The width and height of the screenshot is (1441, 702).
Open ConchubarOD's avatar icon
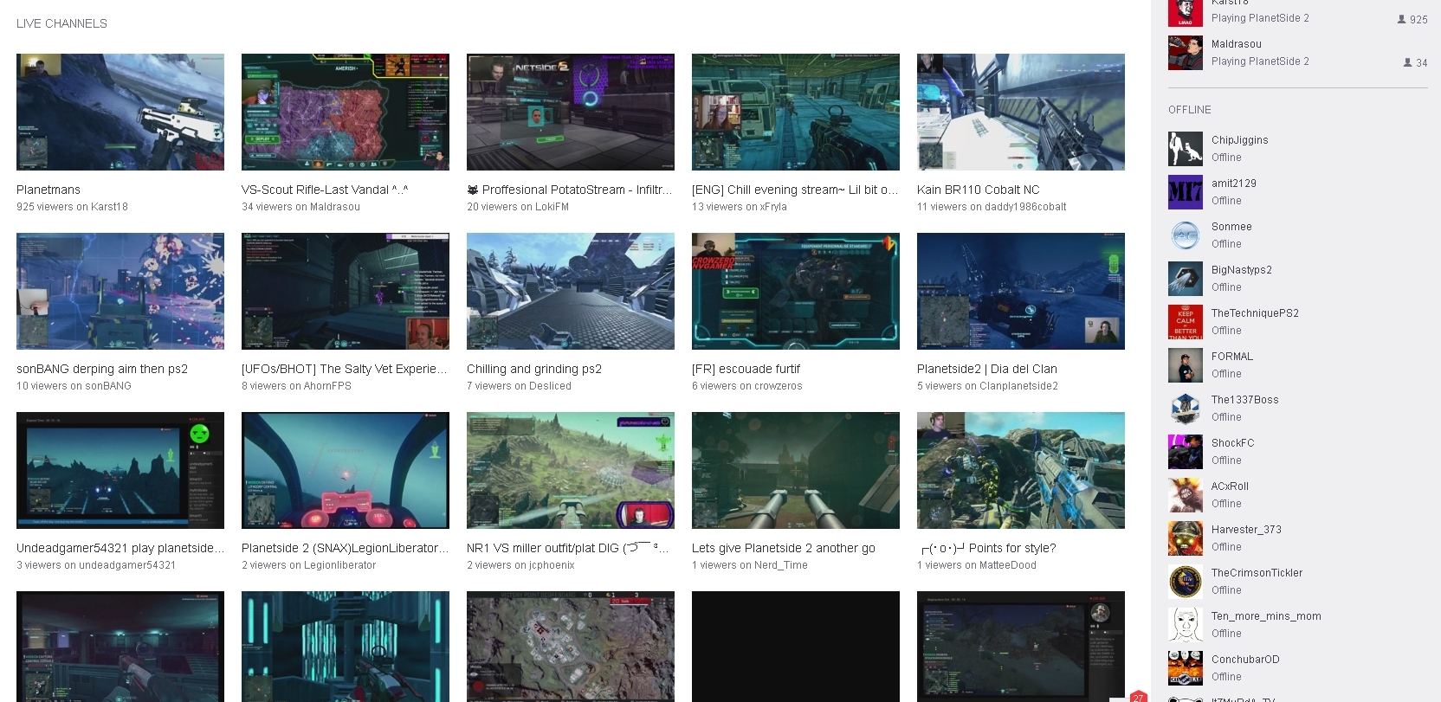click(x=1186, y=668)
